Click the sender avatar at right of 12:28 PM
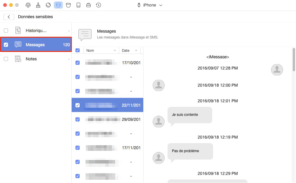The width and height of the screenshot is (296, 183). 277,70
